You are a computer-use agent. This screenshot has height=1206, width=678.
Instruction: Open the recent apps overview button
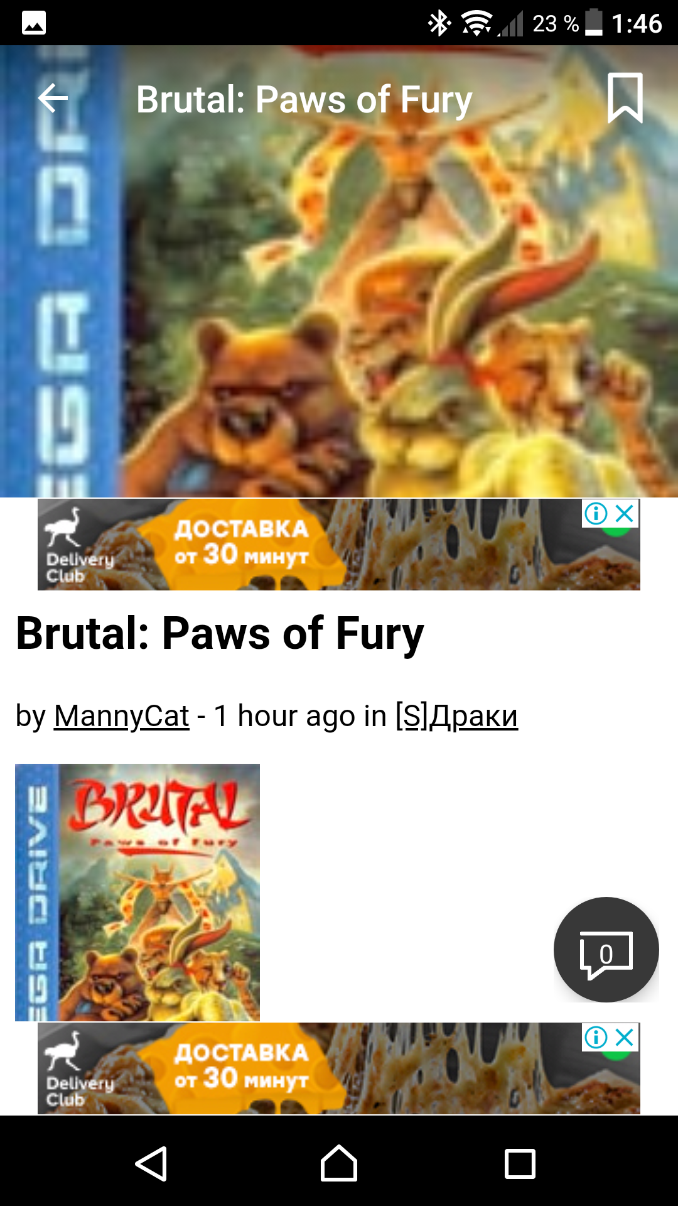[x=520, y=1163]
